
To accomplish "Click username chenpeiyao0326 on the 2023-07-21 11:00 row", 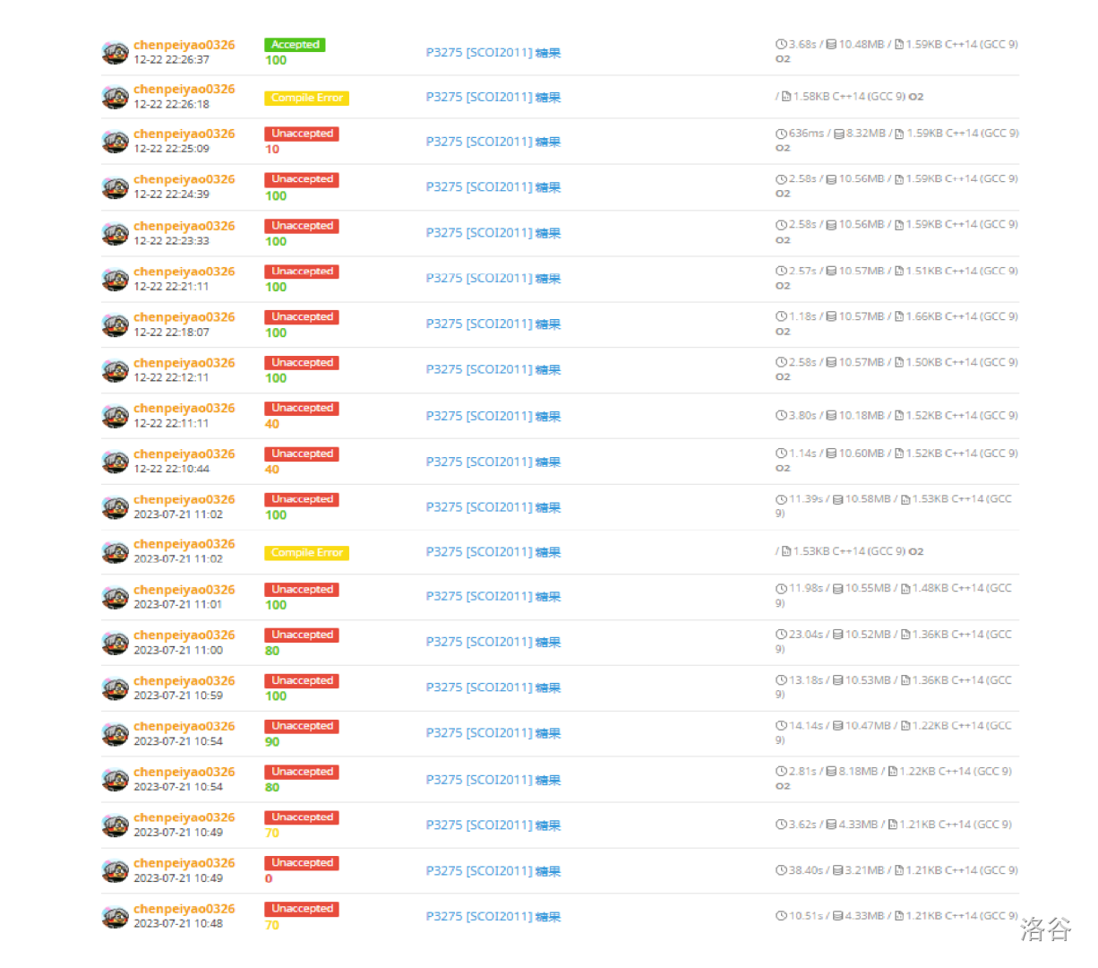I will tap(184, 635).
